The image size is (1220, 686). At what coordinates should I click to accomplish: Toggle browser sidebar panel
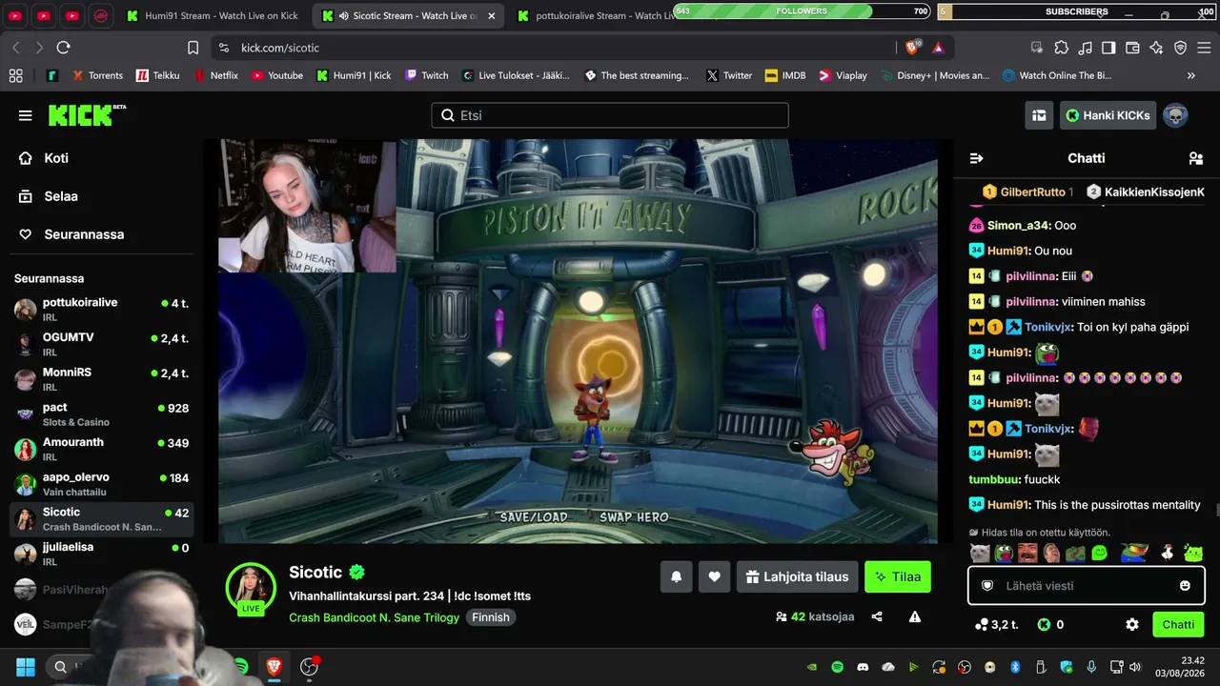coord(1108,48)
